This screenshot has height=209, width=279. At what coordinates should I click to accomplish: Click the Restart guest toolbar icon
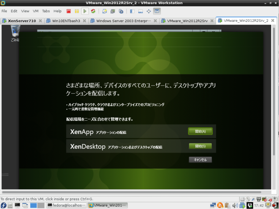point(93,11)
